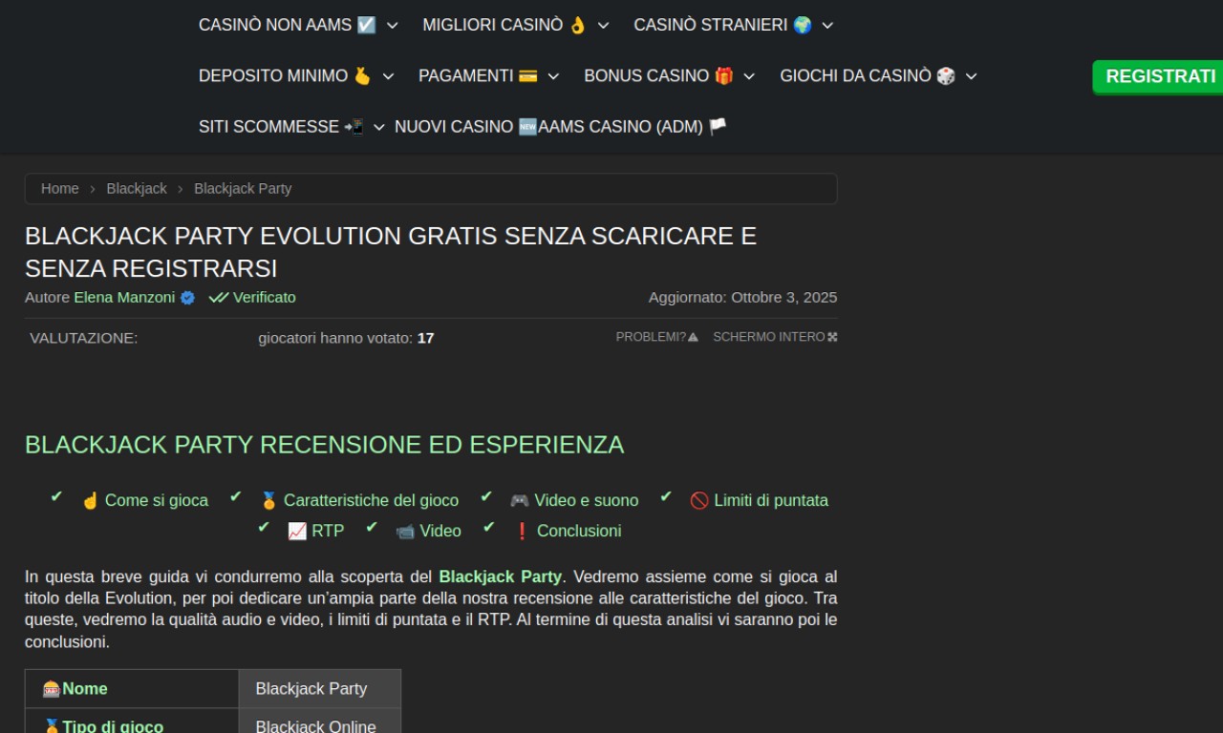The image size is (1223, 733).
Task: Expand the Bonus Casino dropdown chevron
Action: click(749, 76)
